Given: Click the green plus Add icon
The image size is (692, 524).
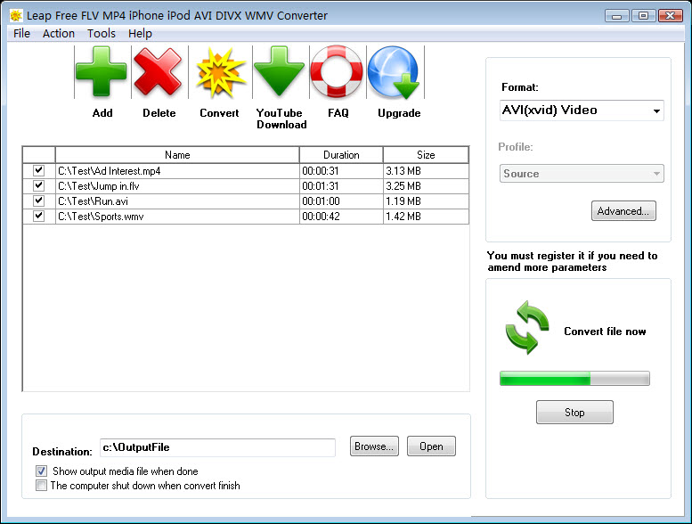Looking at the screenshot, I should pyautogui.click(x=102, y=73).
